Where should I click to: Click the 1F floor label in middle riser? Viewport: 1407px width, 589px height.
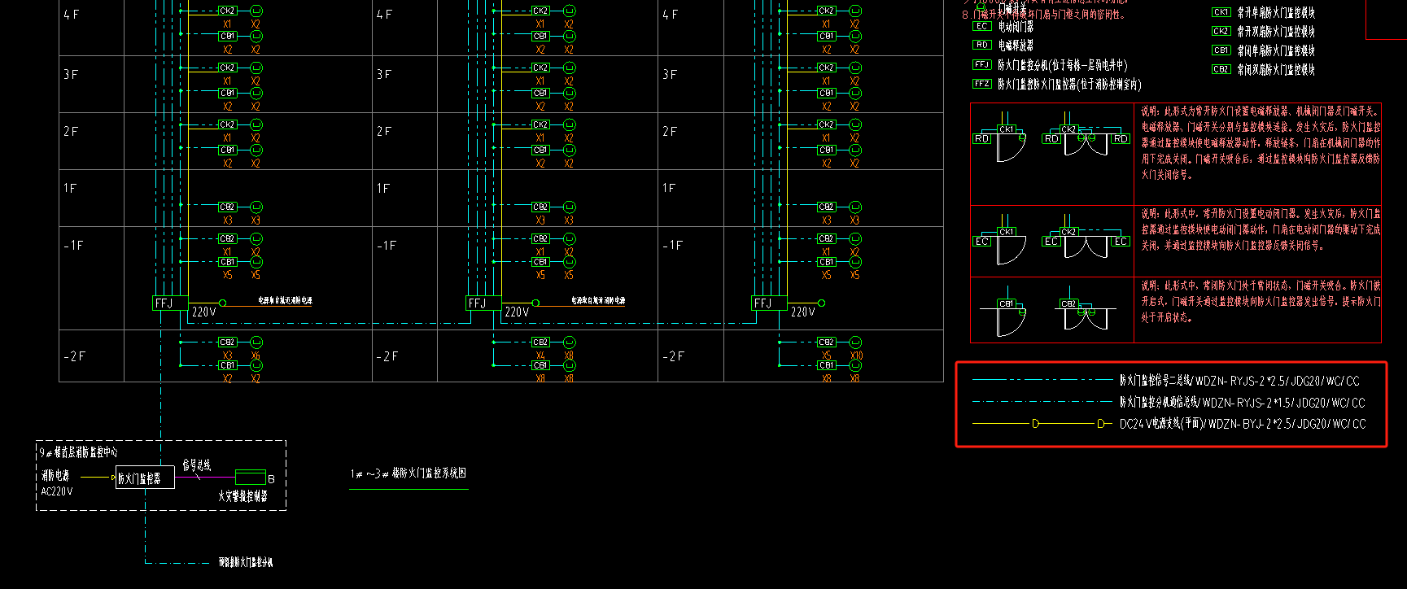pos(383,188)
